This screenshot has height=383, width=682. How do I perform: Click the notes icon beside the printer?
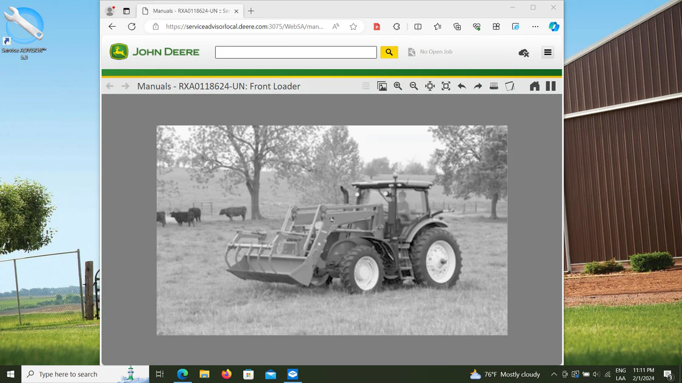pos(510,86)
